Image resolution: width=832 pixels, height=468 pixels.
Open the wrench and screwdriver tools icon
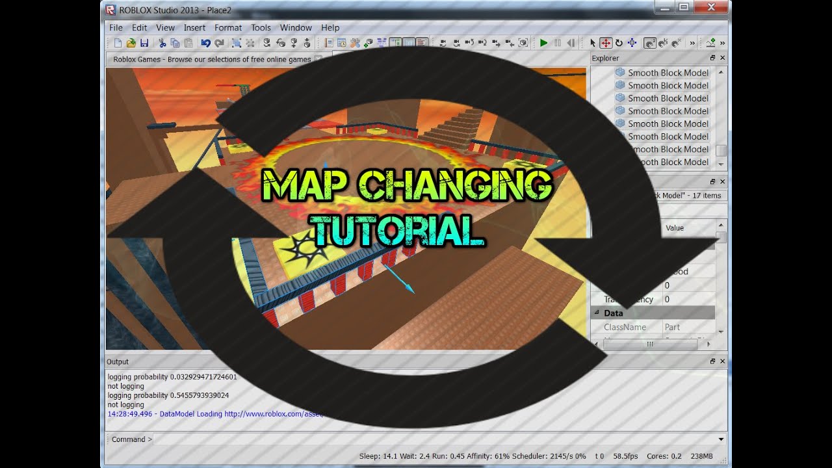tap(355, 43)
